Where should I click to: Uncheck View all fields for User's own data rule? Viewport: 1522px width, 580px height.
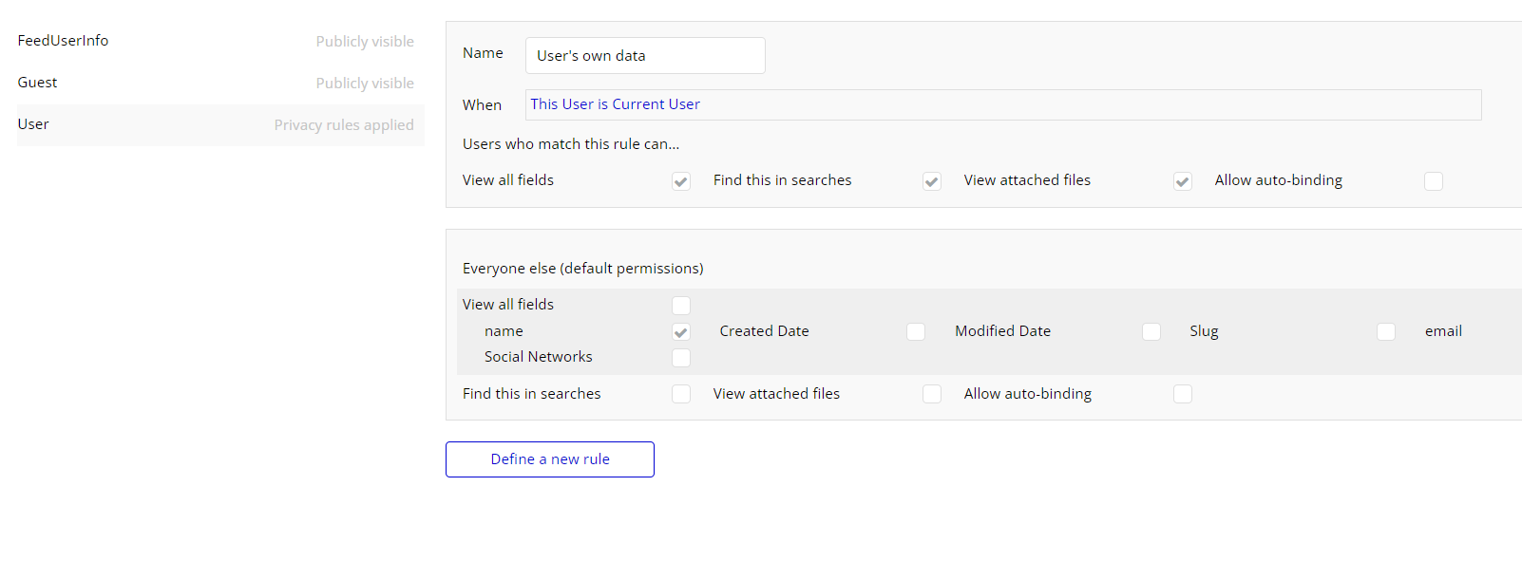click(x=681, y=181)
